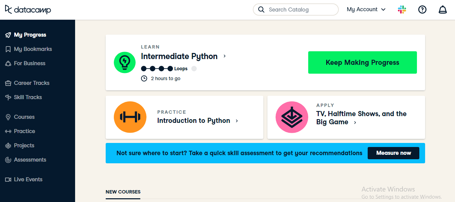Image resolution: width=455 pixels, height=202 pixels.
Task: Go to Career Tracks in sidebar
Action: [32, 83]
